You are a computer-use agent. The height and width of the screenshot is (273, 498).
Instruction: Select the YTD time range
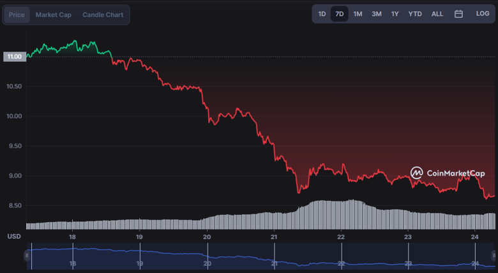[415, 14]
